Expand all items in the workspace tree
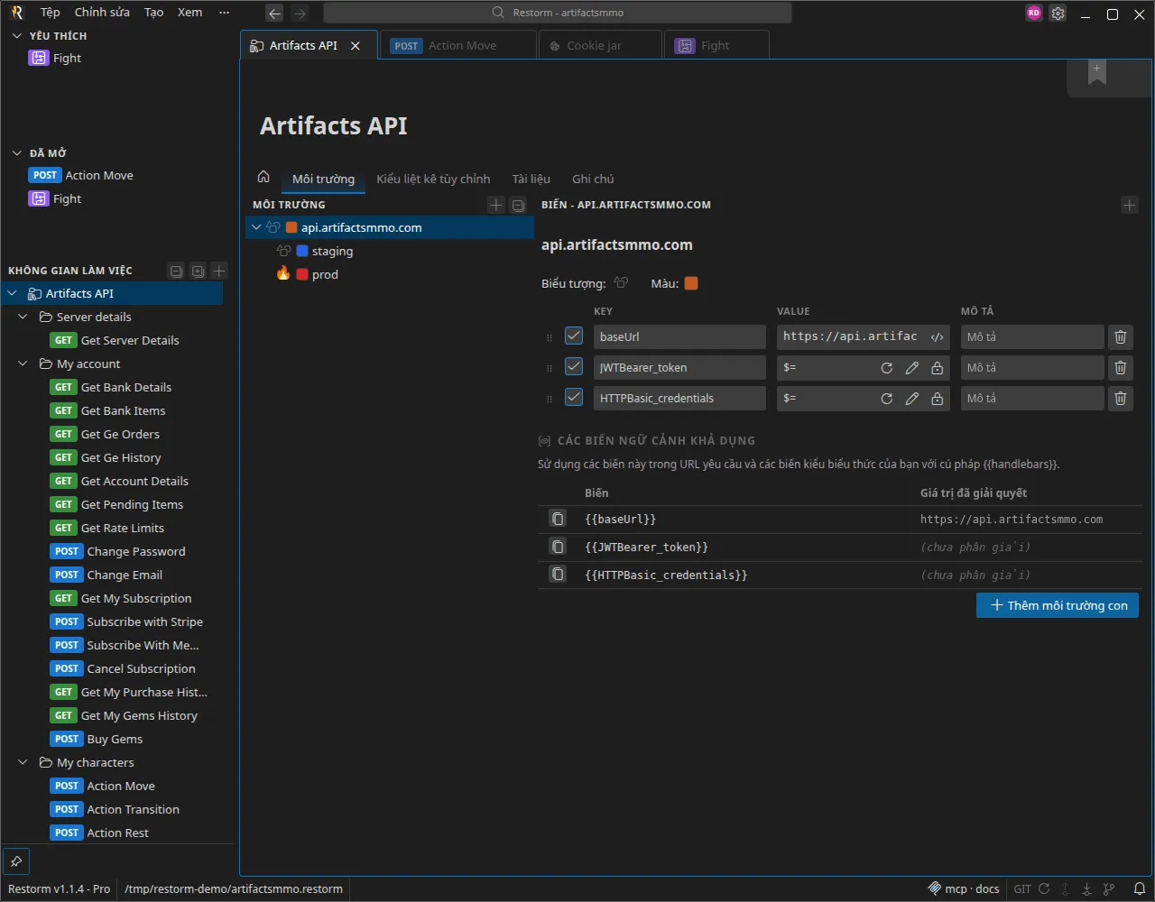The width and height of the screenshot is (1155, 902). [x=198, y=271]
